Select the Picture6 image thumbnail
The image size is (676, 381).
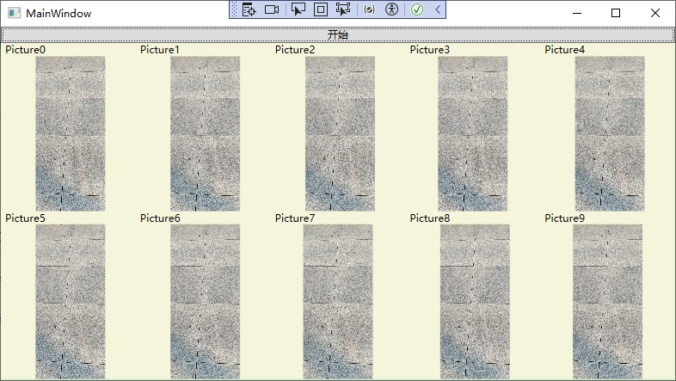[x=206, y=302]
